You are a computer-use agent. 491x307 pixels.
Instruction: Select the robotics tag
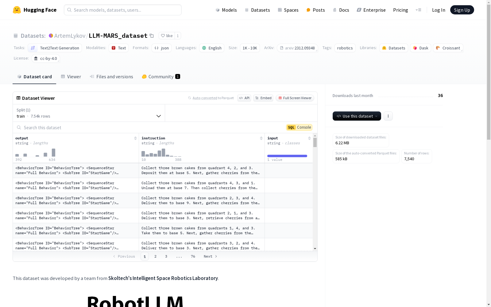(x=345, y=48)
